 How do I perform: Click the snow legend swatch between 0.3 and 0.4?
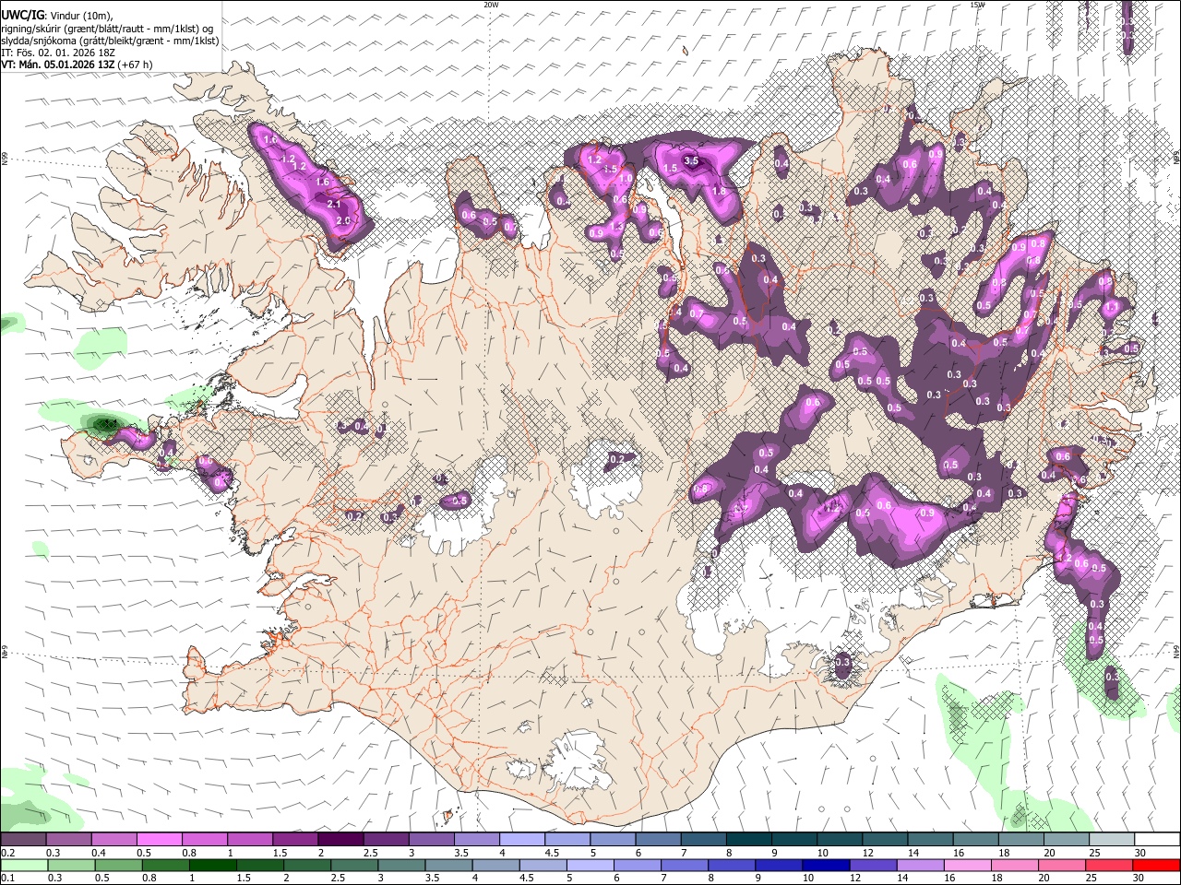(x=68, y=839)
